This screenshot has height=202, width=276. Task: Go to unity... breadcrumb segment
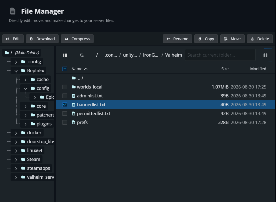pos(130,55)
